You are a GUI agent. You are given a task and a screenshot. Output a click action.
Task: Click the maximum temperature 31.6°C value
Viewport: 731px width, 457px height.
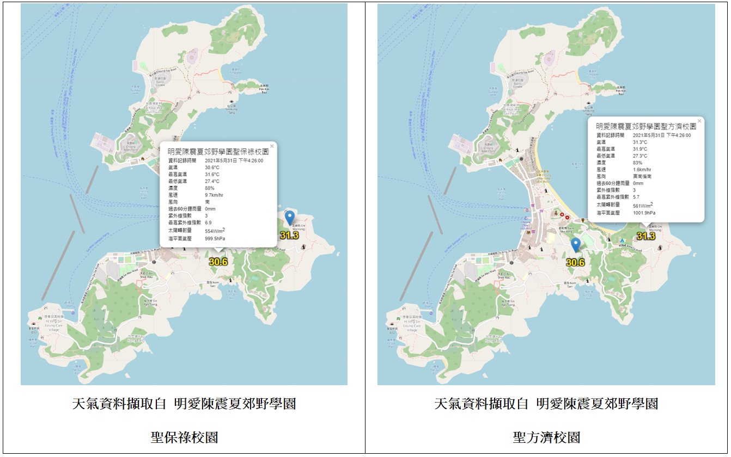[x=212, y=174]
